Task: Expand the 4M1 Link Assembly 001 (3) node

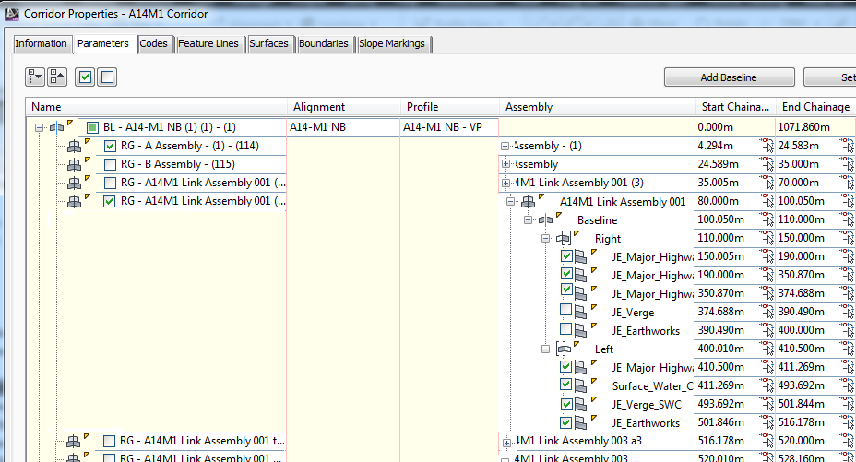Action: tap(505, 183)
